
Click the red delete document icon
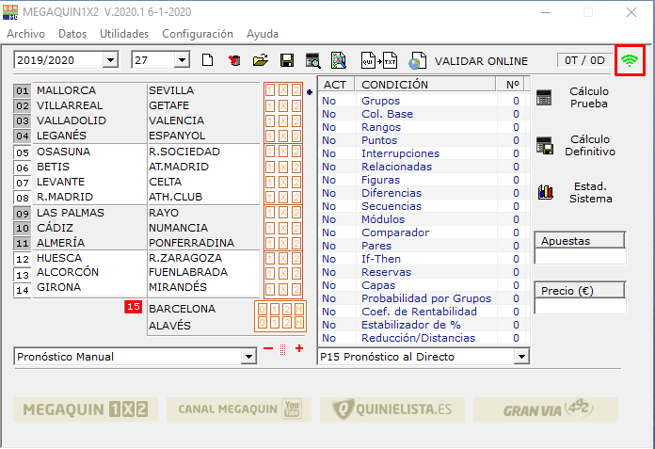coord(234,60)
